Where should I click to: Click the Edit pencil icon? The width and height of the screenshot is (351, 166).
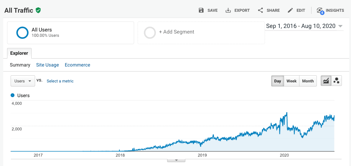point(290,10)
